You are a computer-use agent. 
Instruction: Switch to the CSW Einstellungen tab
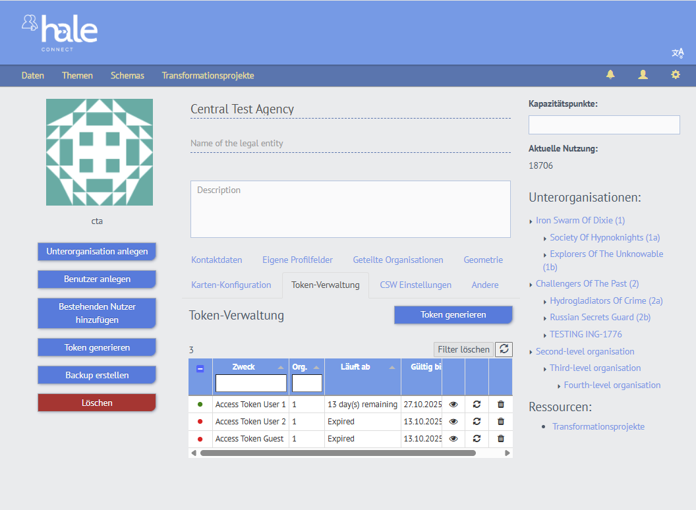pyautogui.click(x=415, y=285)
